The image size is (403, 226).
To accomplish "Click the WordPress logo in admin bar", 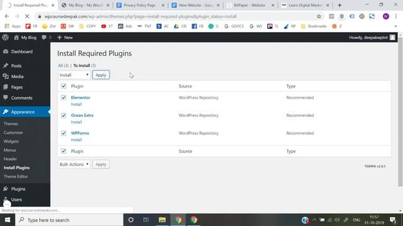I will (x=6, y=38).
